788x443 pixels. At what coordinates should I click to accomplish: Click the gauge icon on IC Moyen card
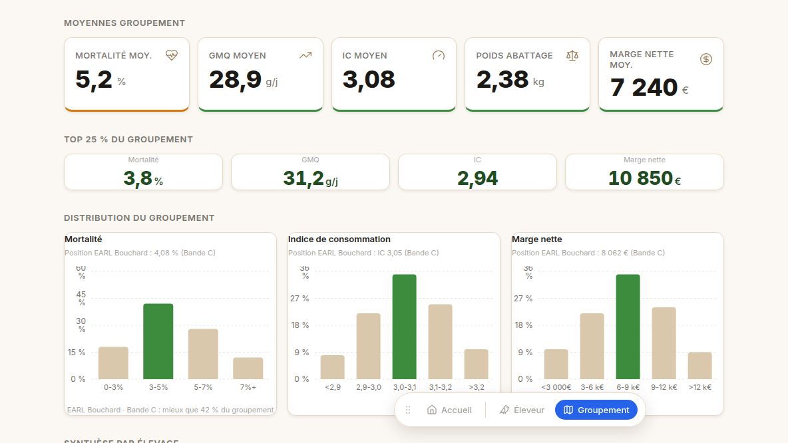(439, 55)
